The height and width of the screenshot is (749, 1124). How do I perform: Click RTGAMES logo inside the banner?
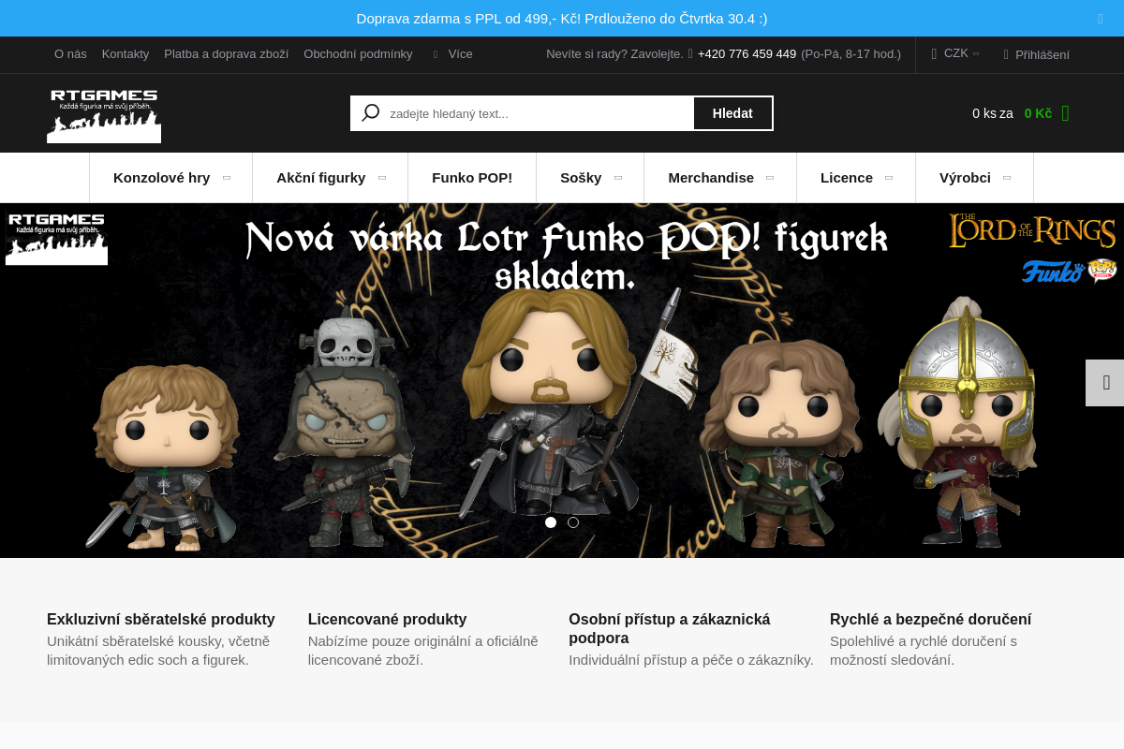[56, 239]
